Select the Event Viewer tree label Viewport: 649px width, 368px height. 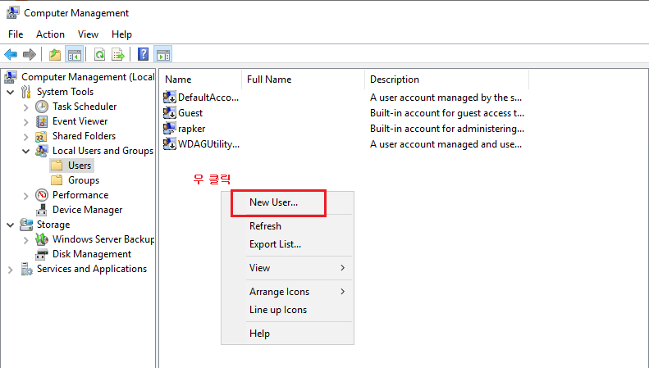(x=80, y=121)
